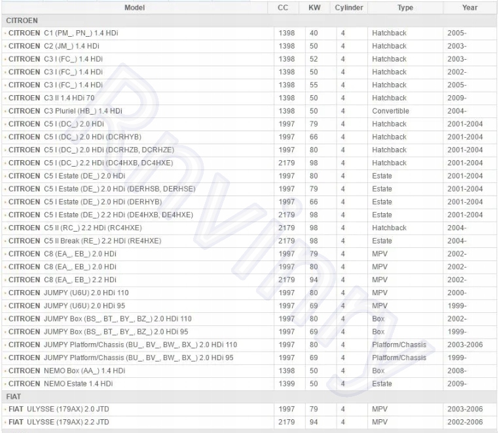Open FIAT ULYSSE (179AX) 2.0 JTD
Screen dimensions: 499x433
pos(58,409)
